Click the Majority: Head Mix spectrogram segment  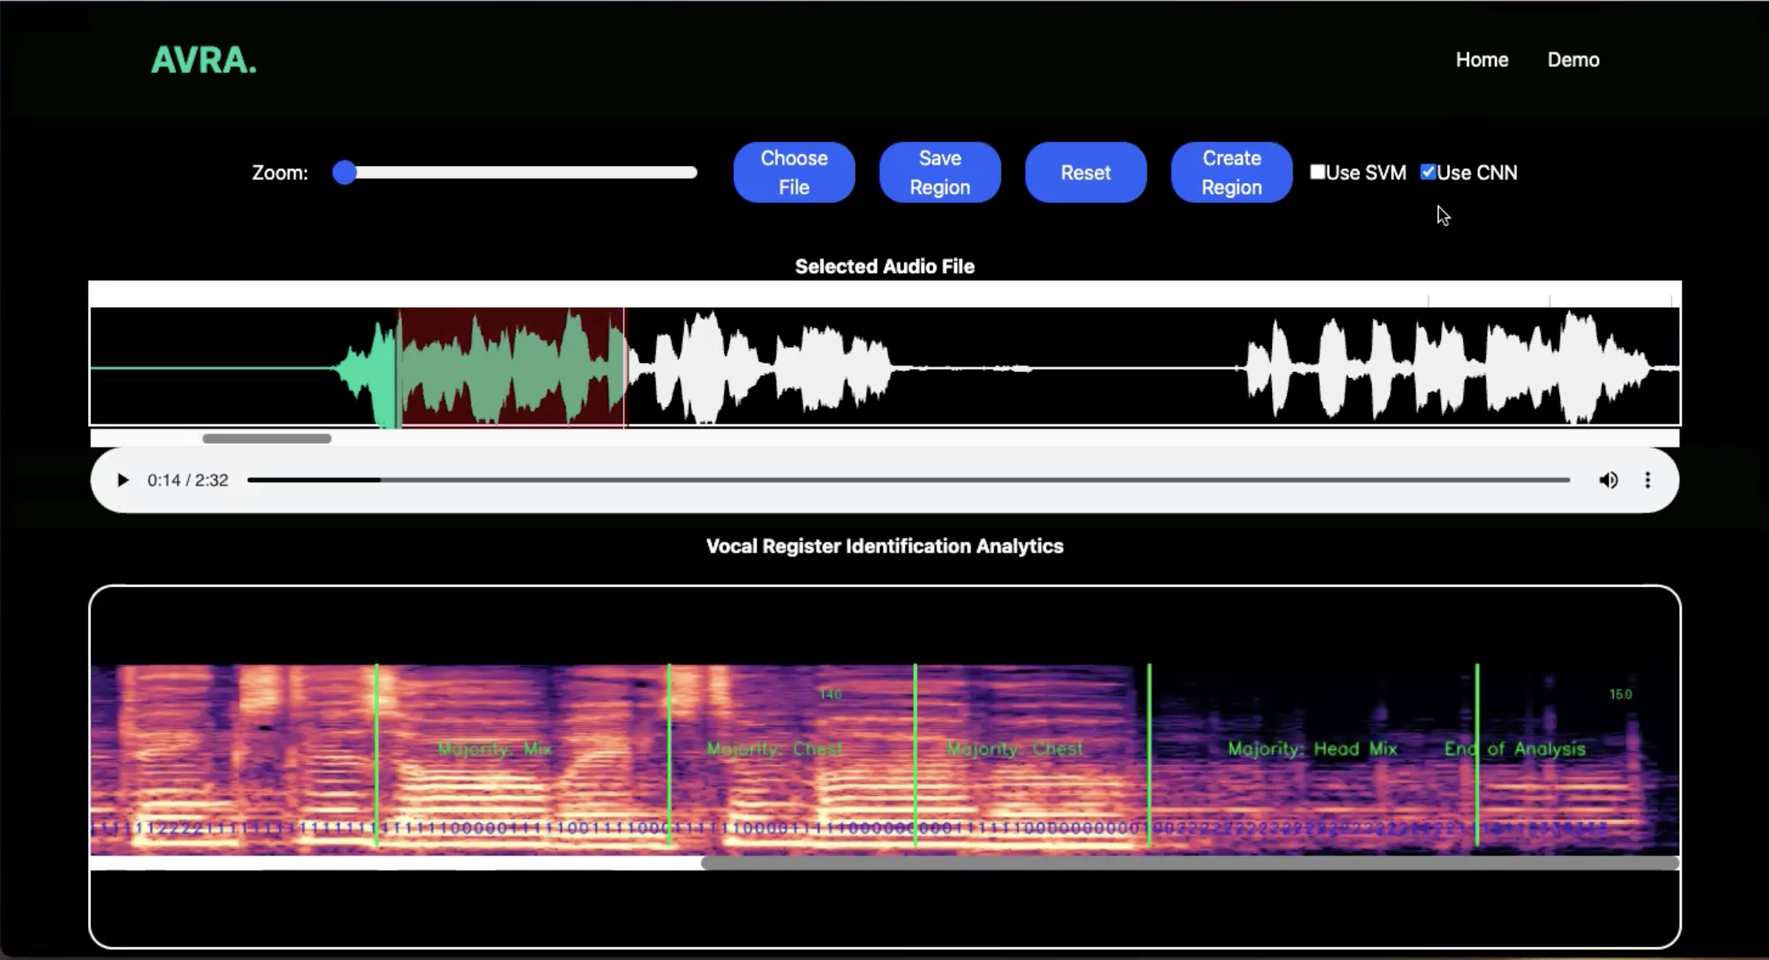(1312, 749)
